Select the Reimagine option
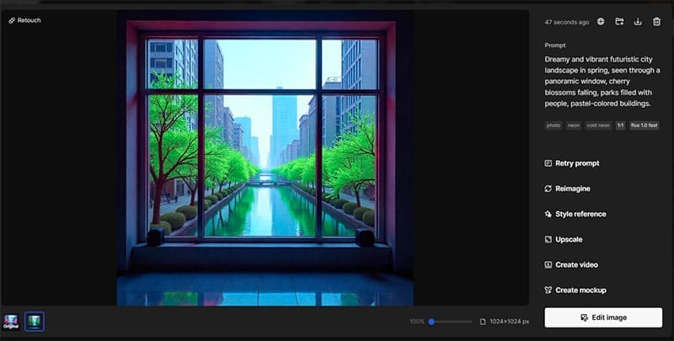The image size is (674, 341). click(x=567, y=189)
